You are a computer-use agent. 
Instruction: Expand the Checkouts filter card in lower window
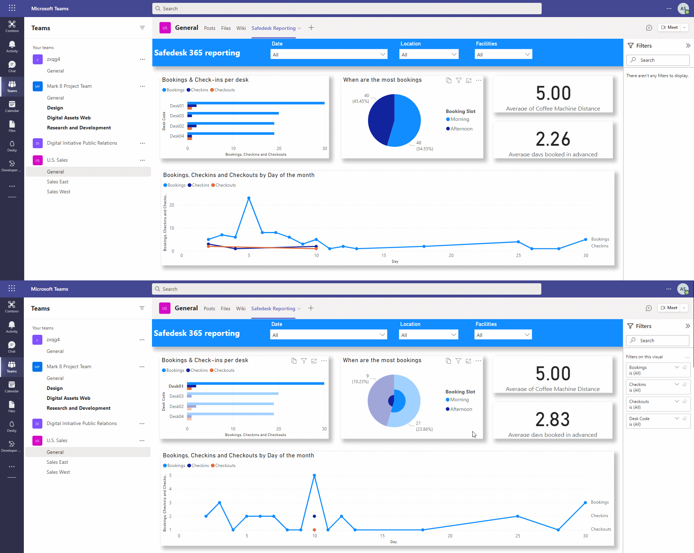(x=677, y=401)
